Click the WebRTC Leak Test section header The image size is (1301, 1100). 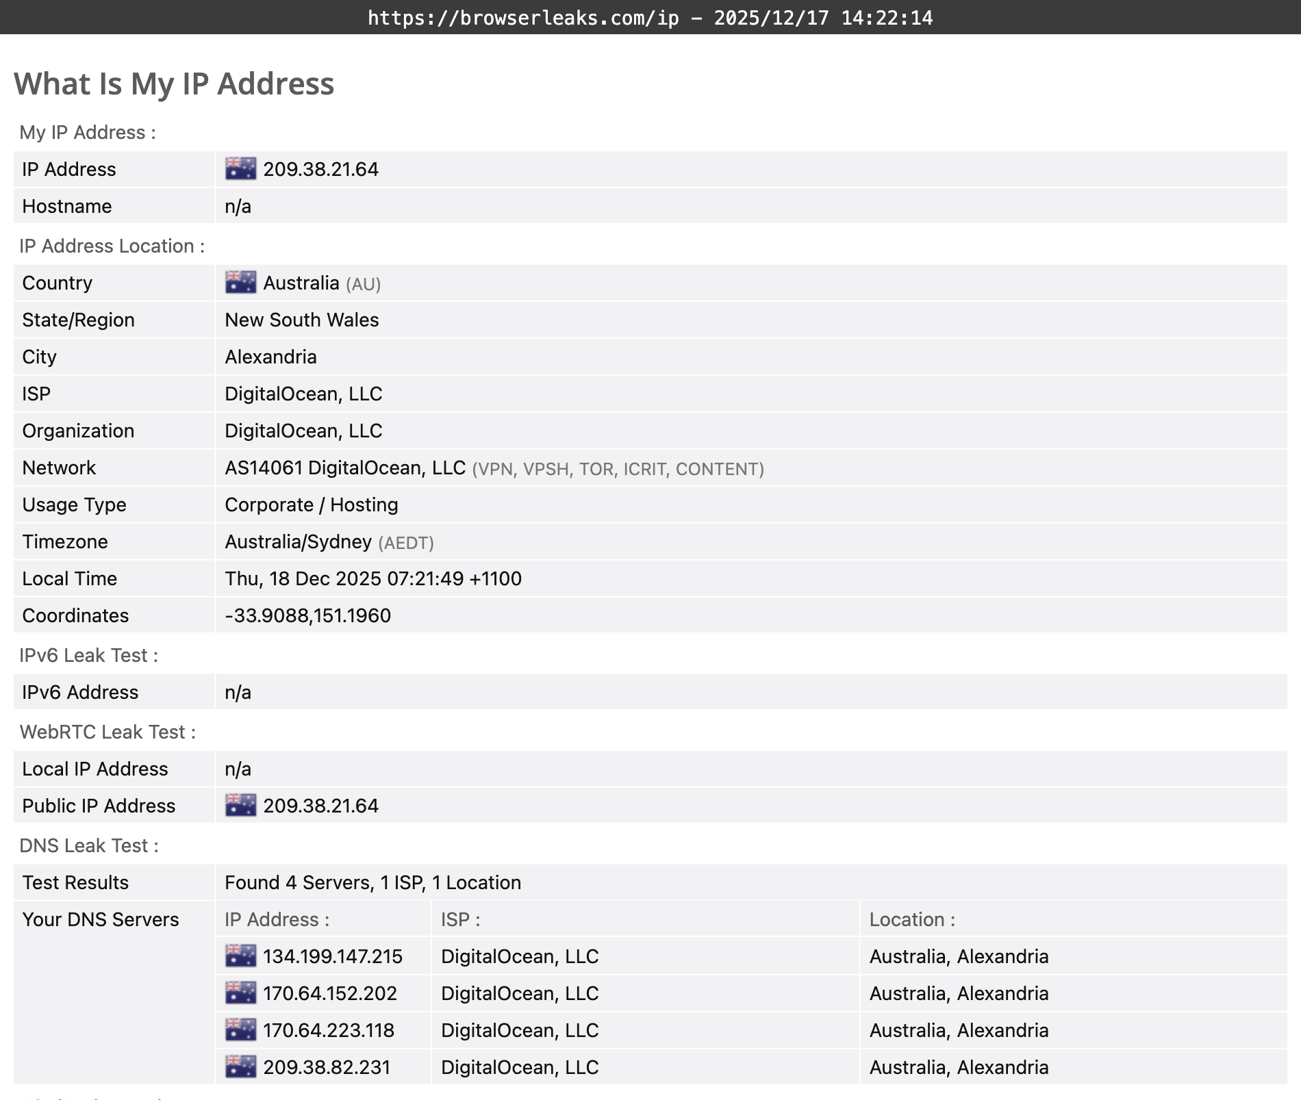click(108, 732)
